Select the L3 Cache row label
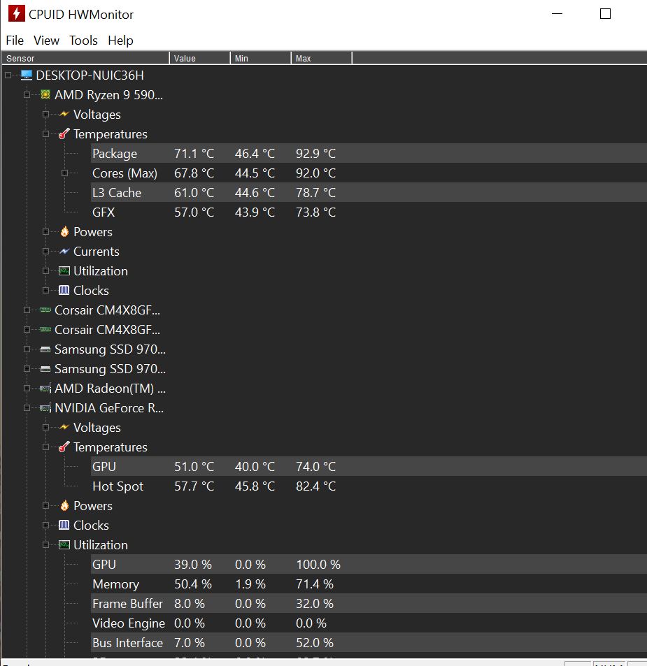This screenshot has width=647, height=666. pyautogui.click(x=117, y=192)
